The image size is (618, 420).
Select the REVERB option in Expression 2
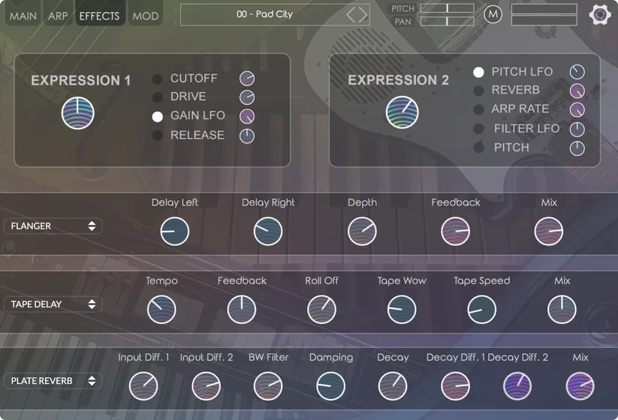coord(478,91)
